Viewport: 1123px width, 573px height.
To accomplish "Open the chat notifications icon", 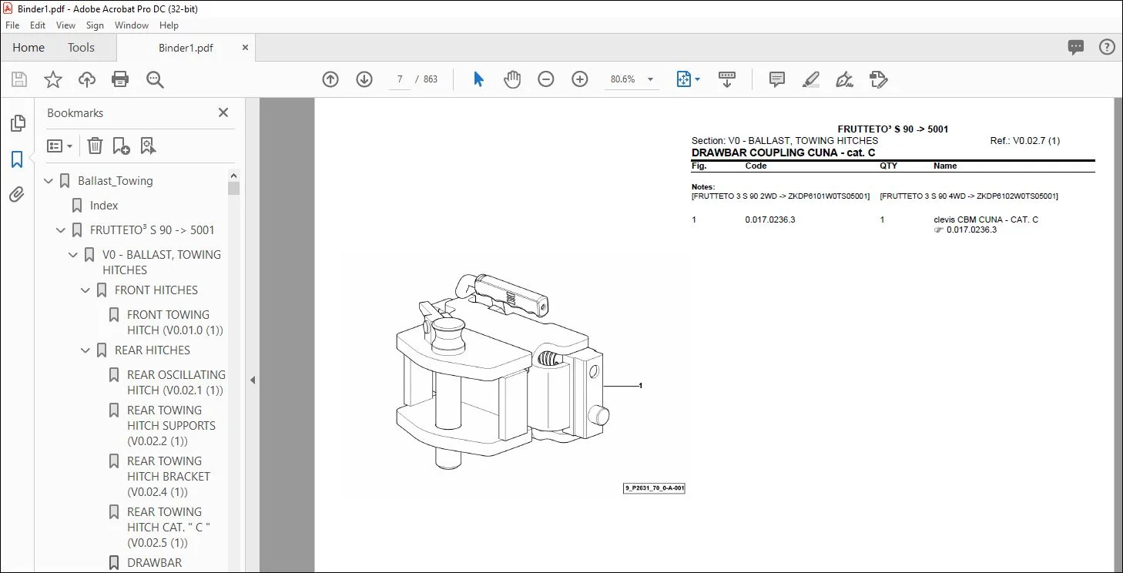I will click(x=1076, y=47).
